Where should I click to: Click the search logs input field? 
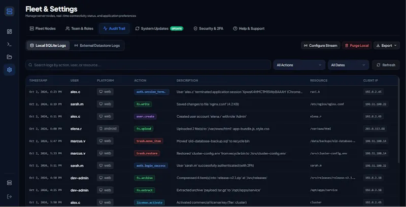148,65
